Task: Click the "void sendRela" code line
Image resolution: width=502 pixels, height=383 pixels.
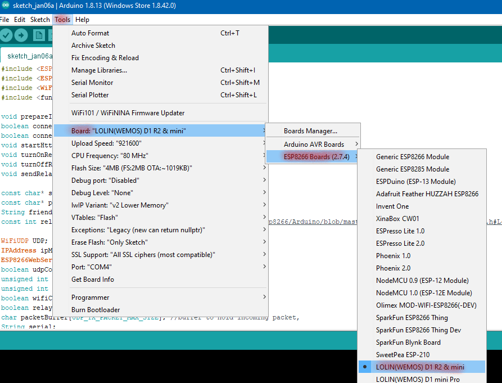Action: (26, 174)
